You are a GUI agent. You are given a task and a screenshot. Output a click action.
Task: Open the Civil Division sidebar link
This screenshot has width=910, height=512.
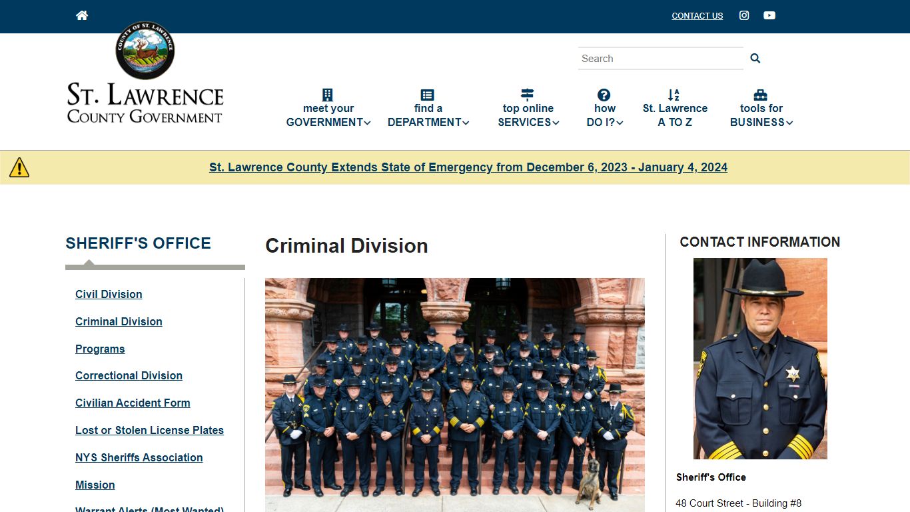pyautogui.click(x=109, y=294)
